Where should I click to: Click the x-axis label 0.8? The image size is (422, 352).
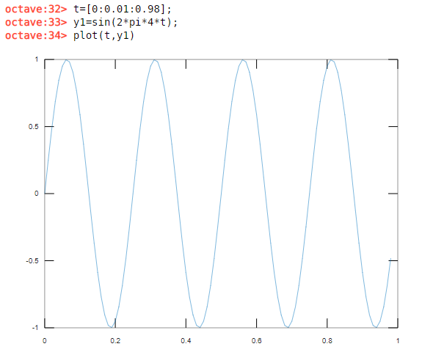coord(327,341)
